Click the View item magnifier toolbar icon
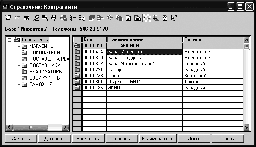Screen dimensions: 256x147 point(36,18)
